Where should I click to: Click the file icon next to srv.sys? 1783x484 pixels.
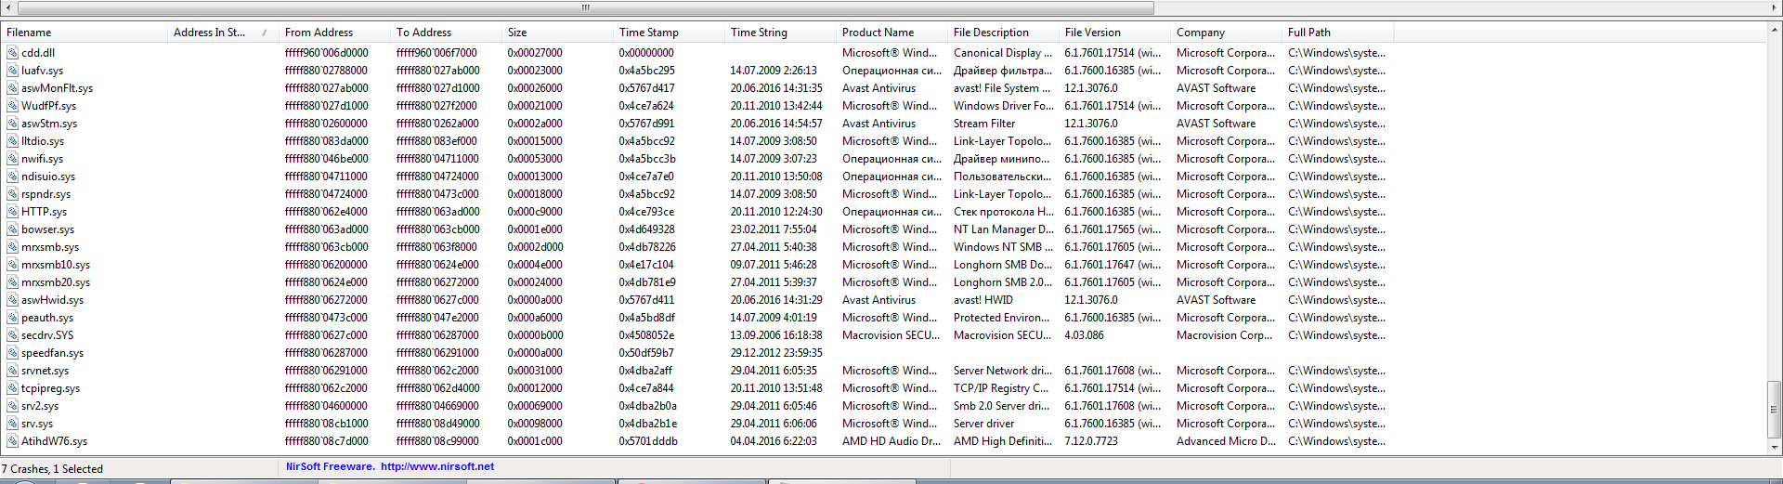12,424
